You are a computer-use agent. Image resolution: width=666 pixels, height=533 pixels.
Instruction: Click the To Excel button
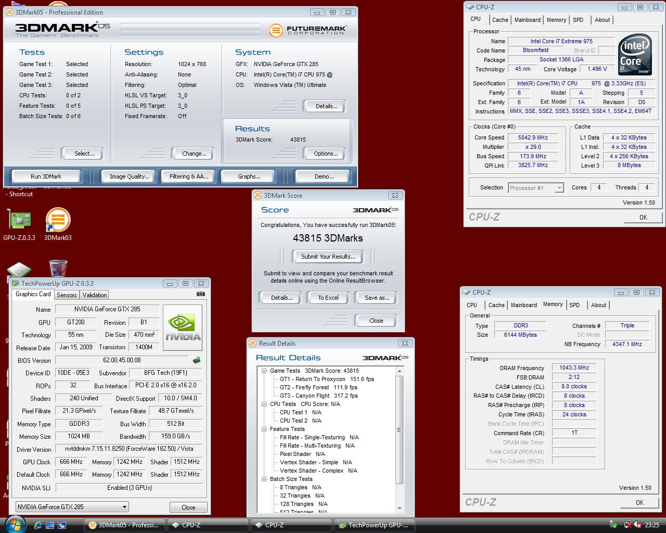[x=328, y=298]
